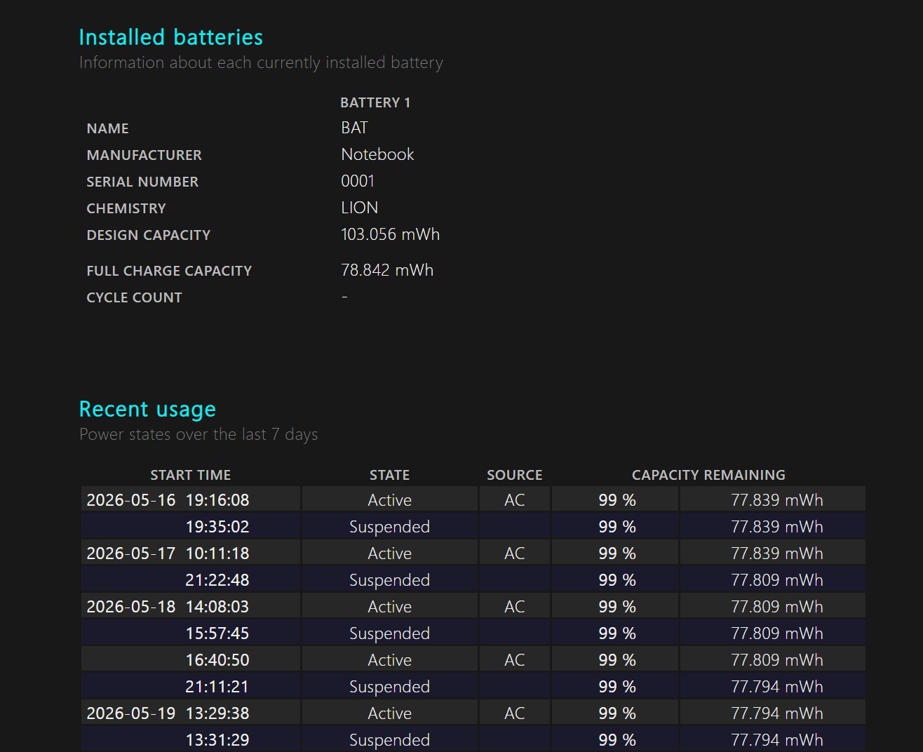This screenshot has width=923, height=752.
Task: Click design capacity 103.056 mWh
Action: (390, 234)
